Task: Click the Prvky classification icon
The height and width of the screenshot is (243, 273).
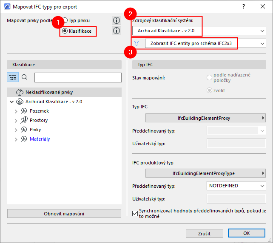Action: (x=24, y=130)
